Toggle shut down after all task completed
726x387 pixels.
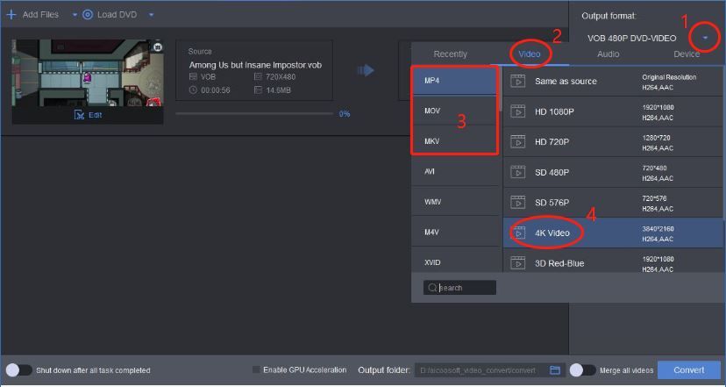(x=18, y=370)
